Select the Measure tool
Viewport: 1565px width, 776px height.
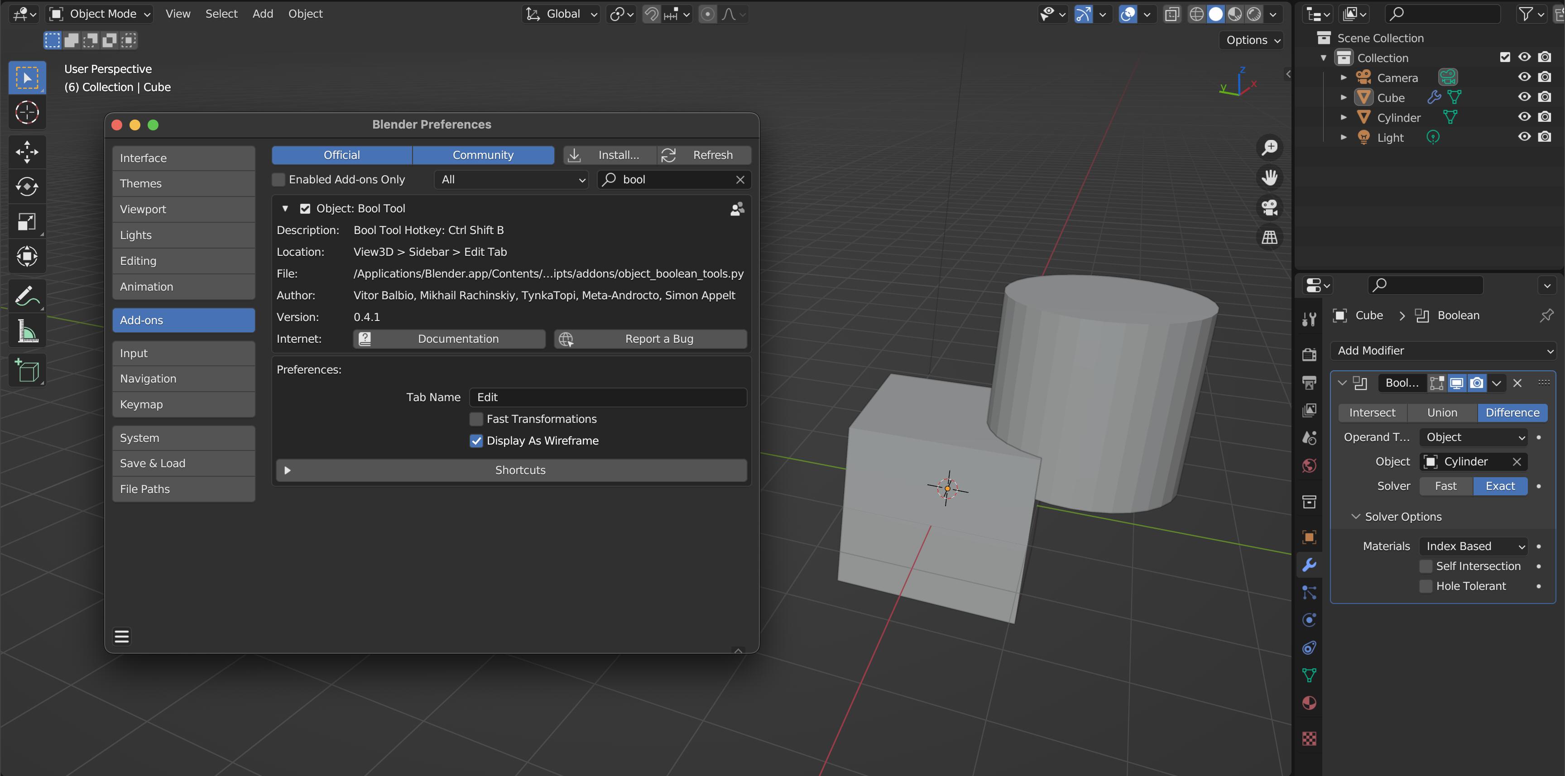[x=27, y=331]
